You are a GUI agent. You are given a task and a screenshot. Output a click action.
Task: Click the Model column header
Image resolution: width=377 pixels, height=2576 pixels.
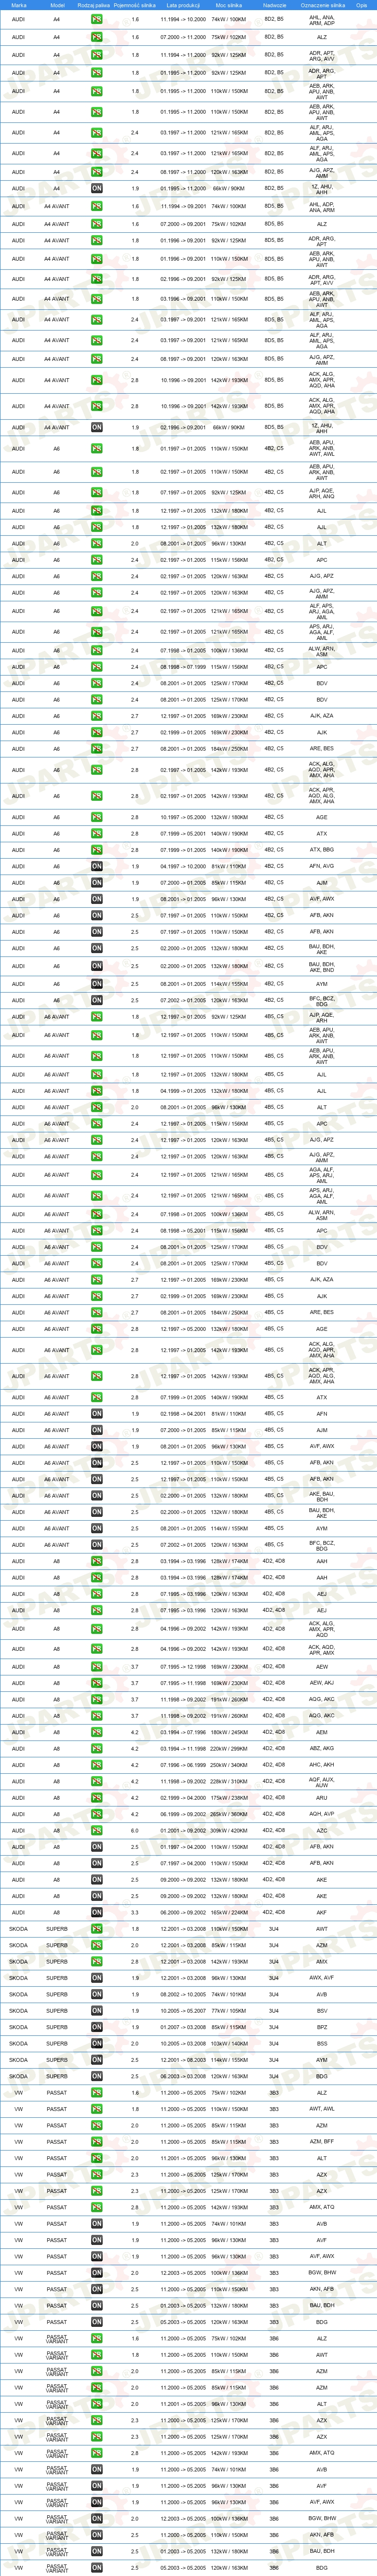click(x=57, y=5)
